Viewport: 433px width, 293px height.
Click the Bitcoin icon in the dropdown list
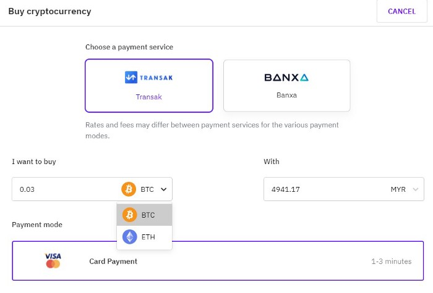pos(129,215)
